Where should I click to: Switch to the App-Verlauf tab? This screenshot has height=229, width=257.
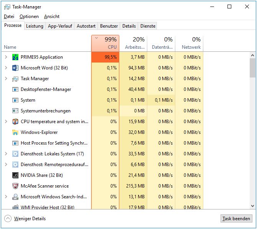pos(60,26)
